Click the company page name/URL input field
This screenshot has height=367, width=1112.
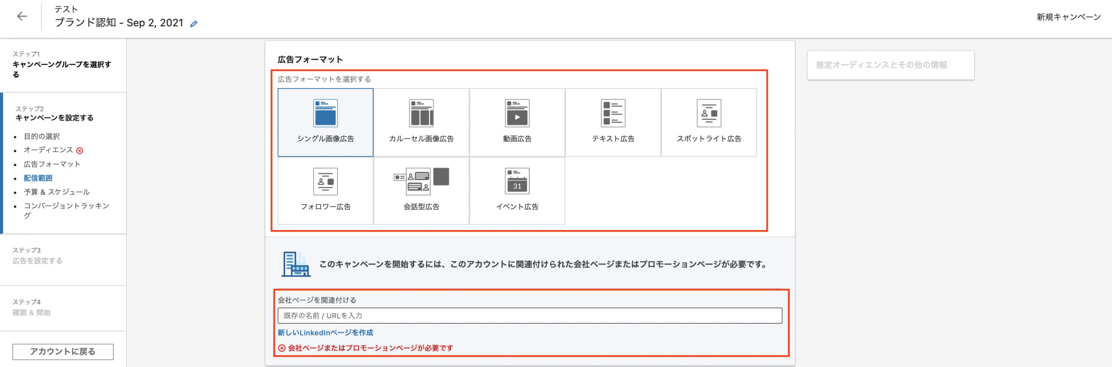coord(530,316)
